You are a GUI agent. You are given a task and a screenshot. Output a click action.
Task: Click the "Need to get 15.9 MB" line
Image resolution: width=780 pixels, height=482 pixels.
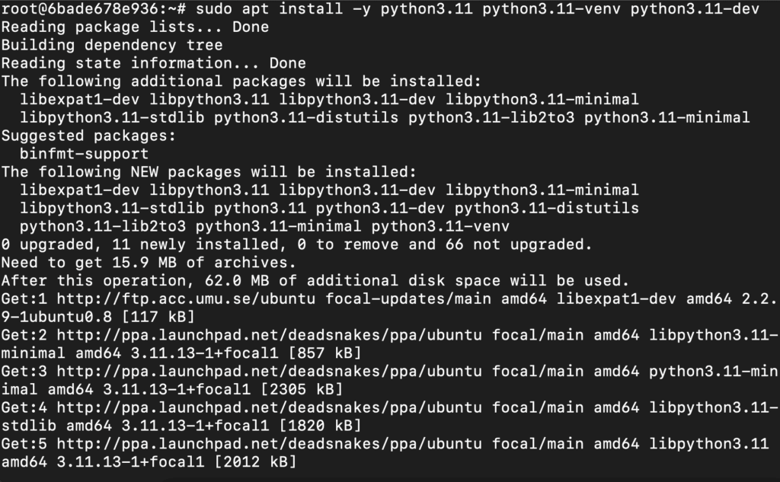tap(149, 263)
